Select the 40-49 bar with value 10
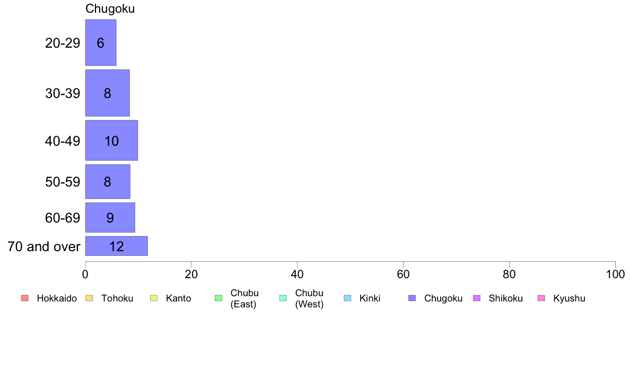 [x=112, y=140]
